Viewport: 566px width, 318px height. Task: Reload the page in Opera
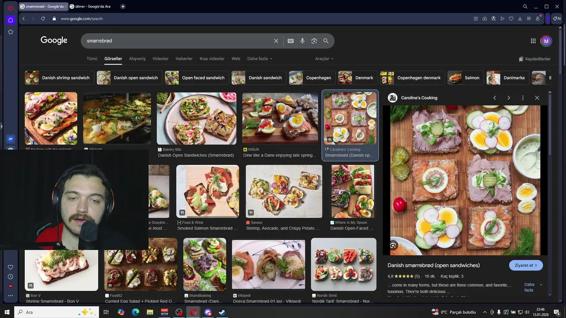pos(43,19)
